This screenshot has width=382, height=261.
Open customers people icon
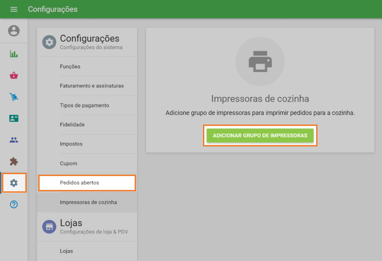(x=14, y=140)
